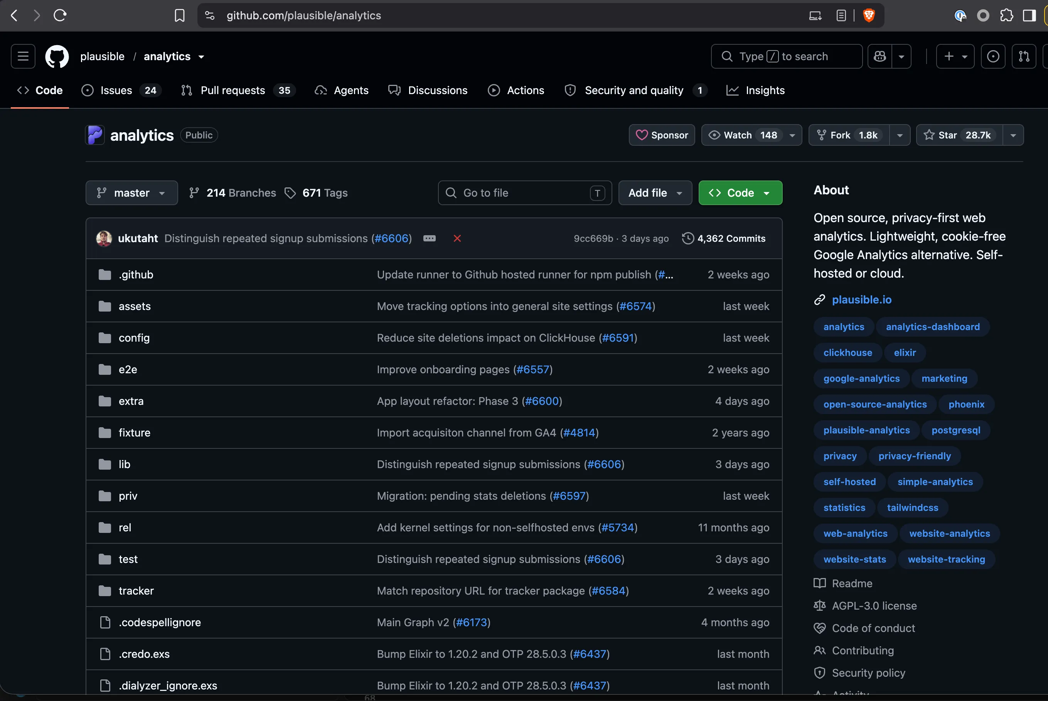
Task: Open the Code of conduct link
Action: pyautogui.click(x=873, y=628)
